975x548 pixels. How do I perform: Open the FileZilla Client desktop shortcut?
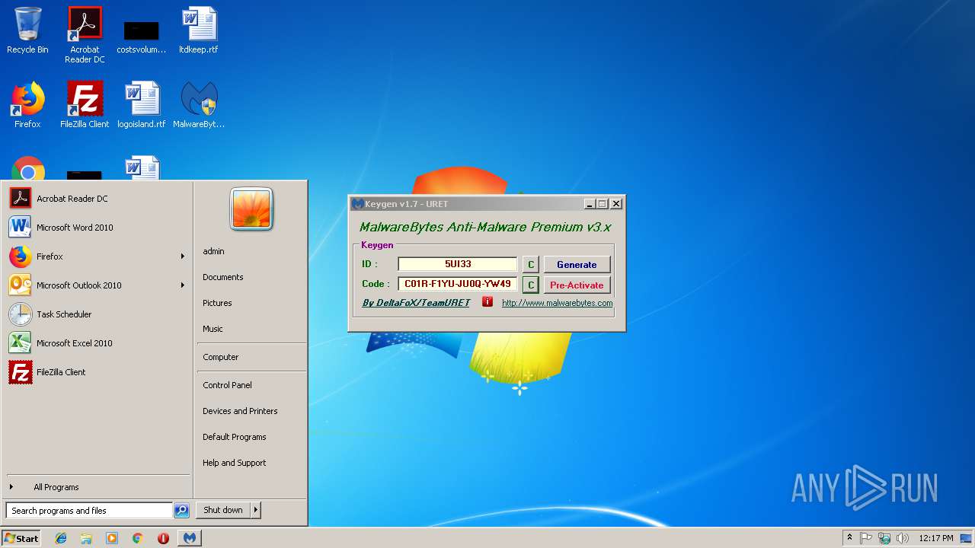click(x=85, y=105)
